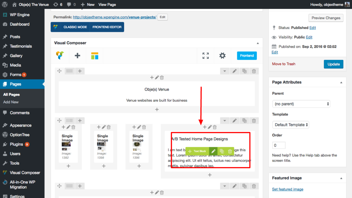The width and height of the screenshot is (352, 198).
Task: Click the permalink Edit button
Action: 163,17
